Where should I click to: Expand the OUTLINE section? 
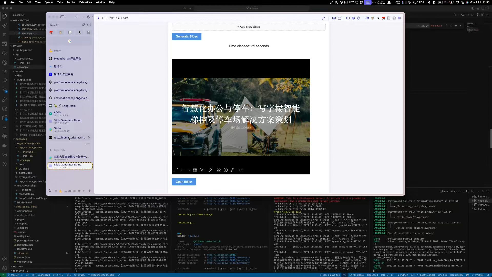pos(18,266)
